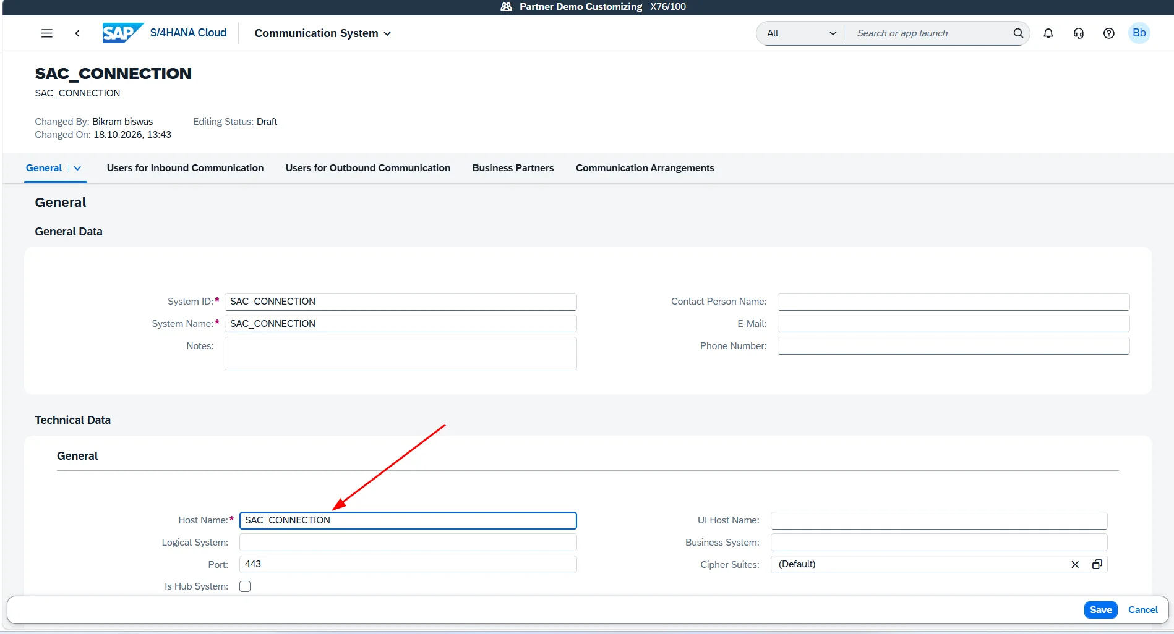Open the hamburger navigation menu
Image resolution: width=1174 pixels, height=634 pixels.
tap(47, 33)
